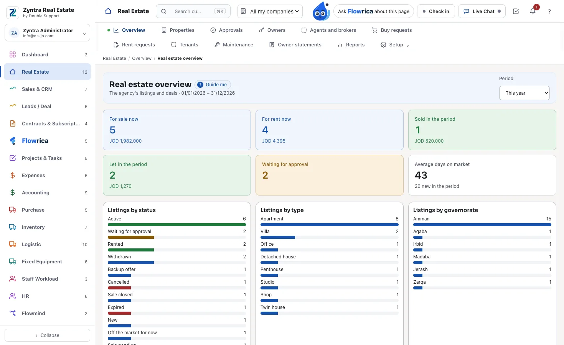Select Expenses dollar icon in sidebar

tap(13, 175)
